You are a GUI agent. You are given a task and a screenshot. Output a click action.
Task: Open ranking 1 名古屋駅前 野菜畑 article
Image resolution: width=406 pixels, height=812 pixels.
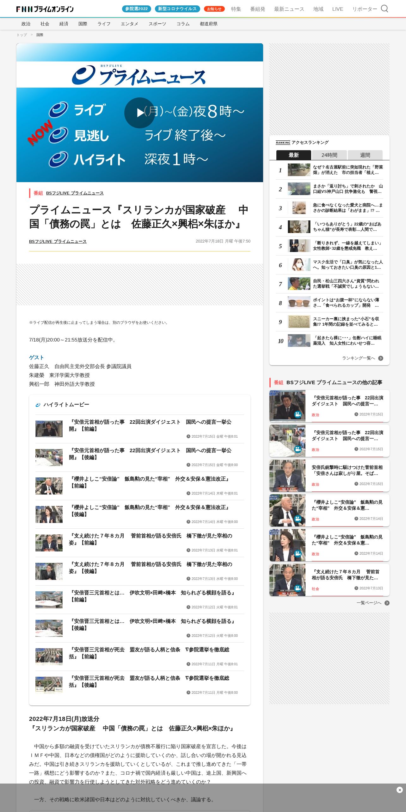[329, 170]
